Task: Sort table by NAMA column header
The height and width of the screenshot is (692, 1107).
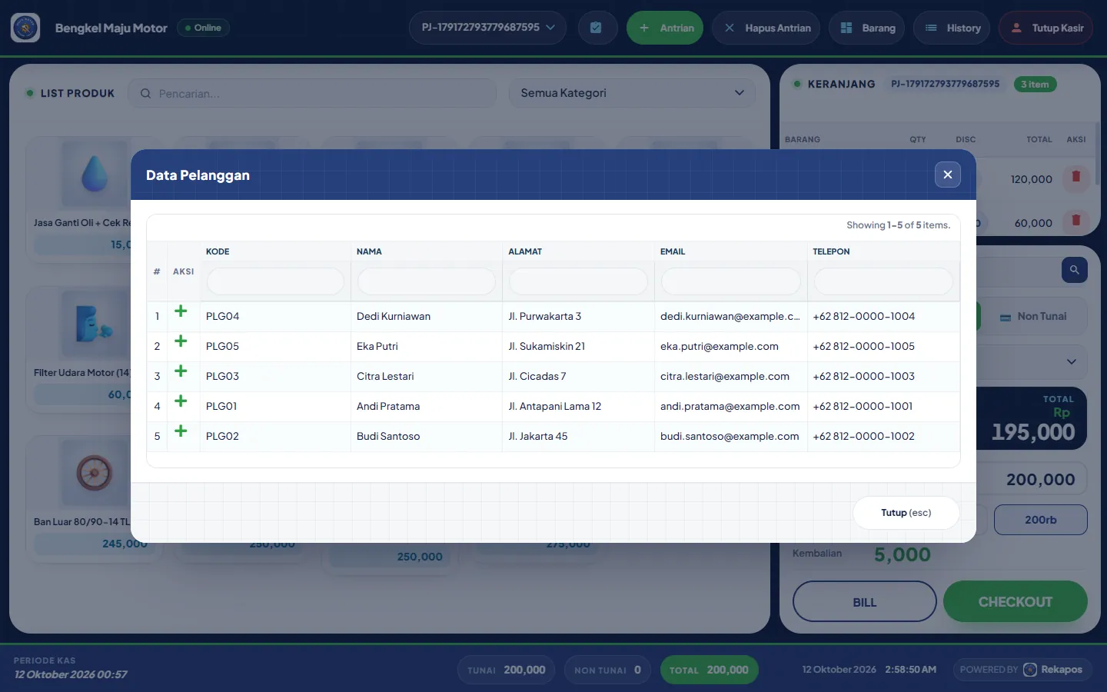Action: click(369, 251)
